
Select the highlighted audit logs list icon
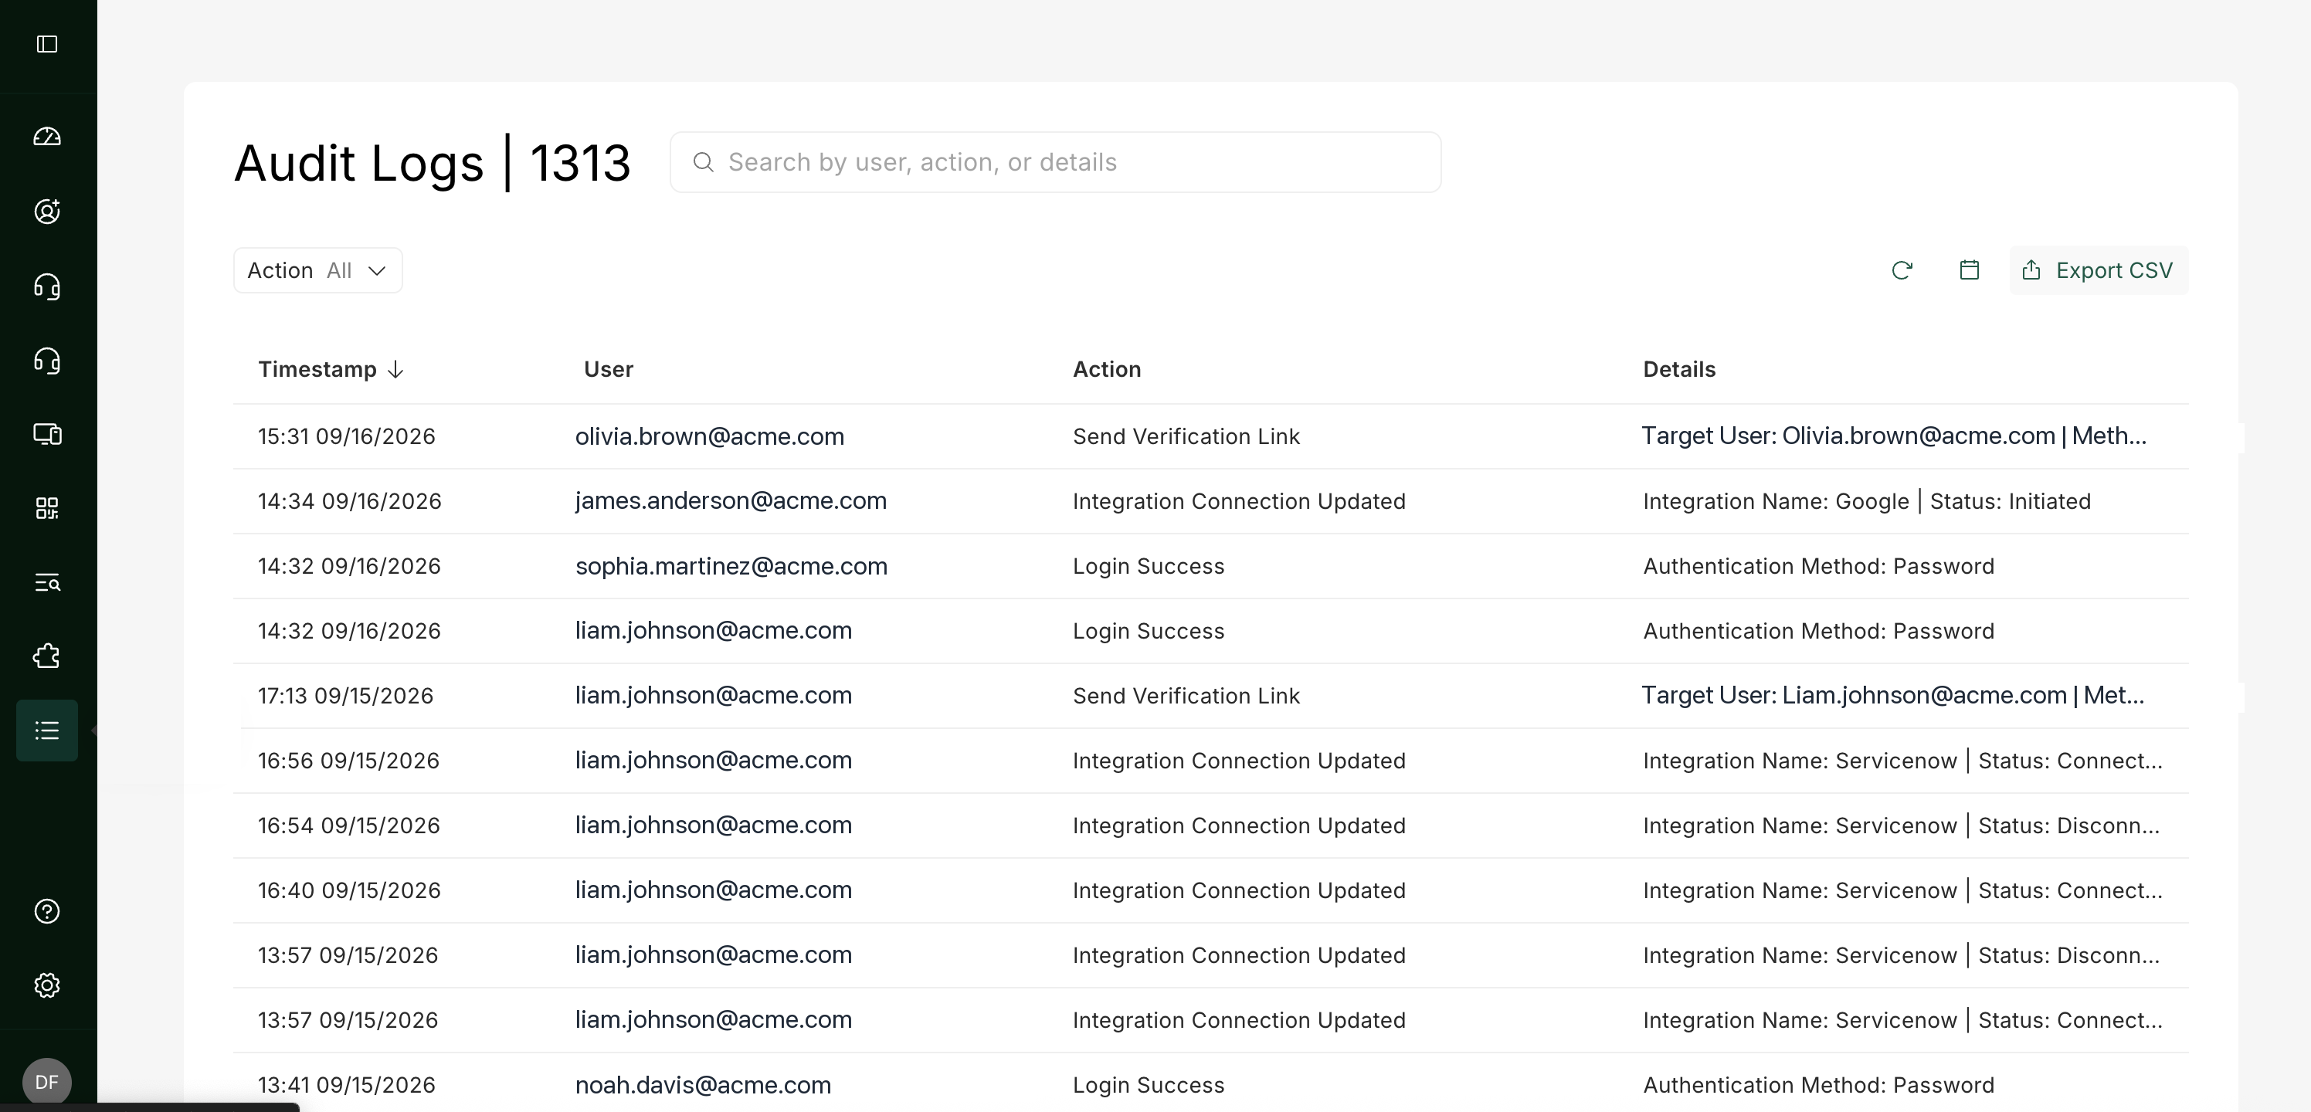[46, 731]
